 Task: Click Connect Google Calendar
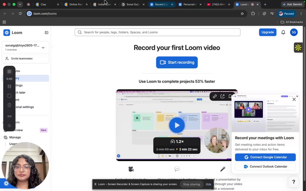pyautogui.click(x=265, y=157)
